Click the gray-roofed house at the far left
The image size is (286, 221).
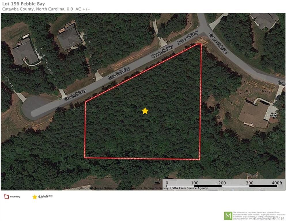point(25,51)
